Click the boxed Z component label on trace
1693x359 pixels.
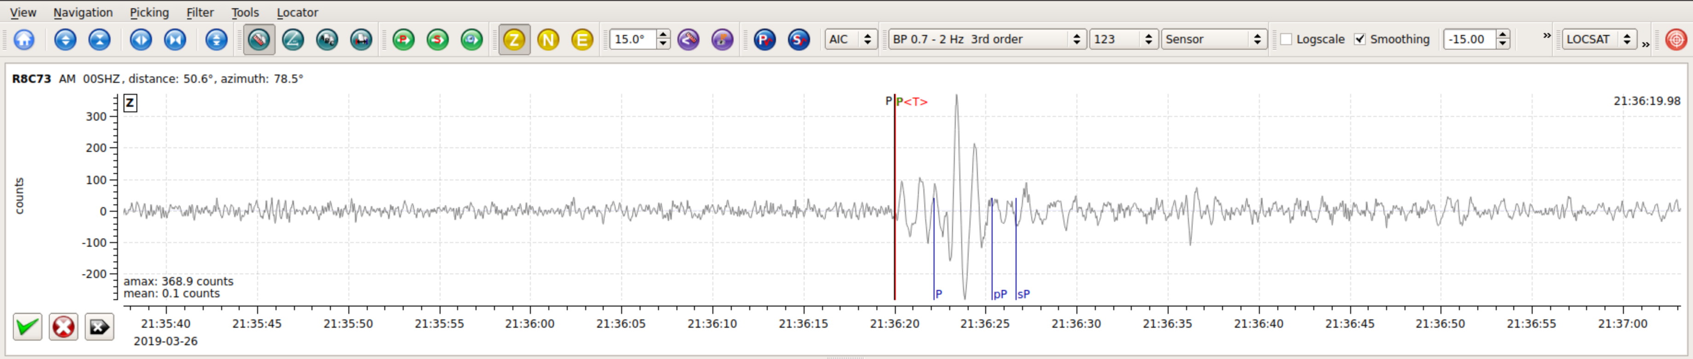[x=130, y=103]
